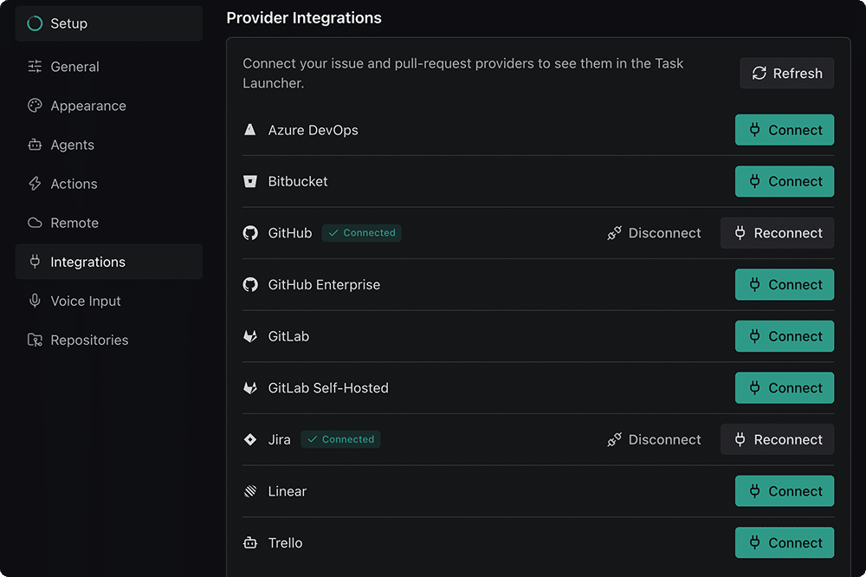Click the plug icon on GitHub Reconnect
866x577 pixels.
coord(740,233)
